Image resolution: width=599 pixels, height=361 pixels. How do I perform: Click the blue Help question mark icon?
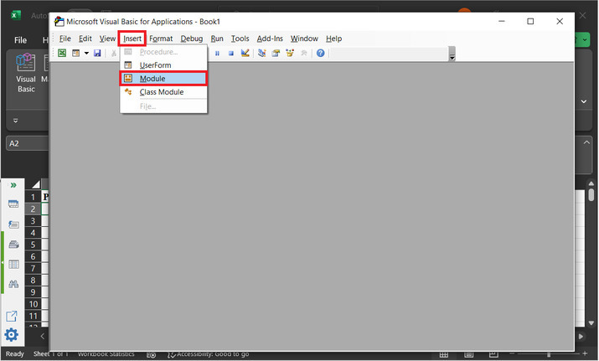tap(321, 53)
